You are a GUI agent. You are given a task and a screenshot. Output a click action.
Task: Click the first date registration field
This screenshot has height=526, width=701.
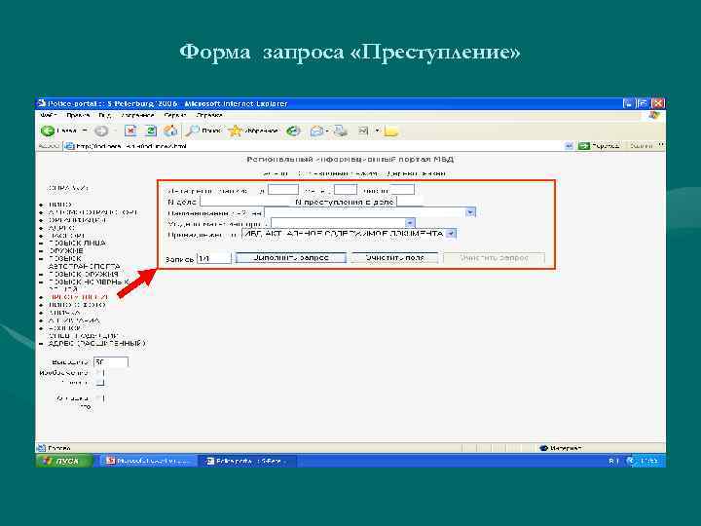pos(282,190)
